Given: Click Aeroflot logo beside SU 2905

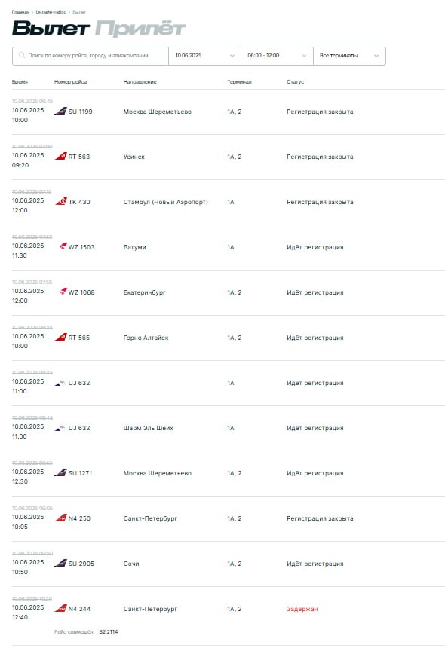Looking at the screenshot, I should click(x=60, y=563).
